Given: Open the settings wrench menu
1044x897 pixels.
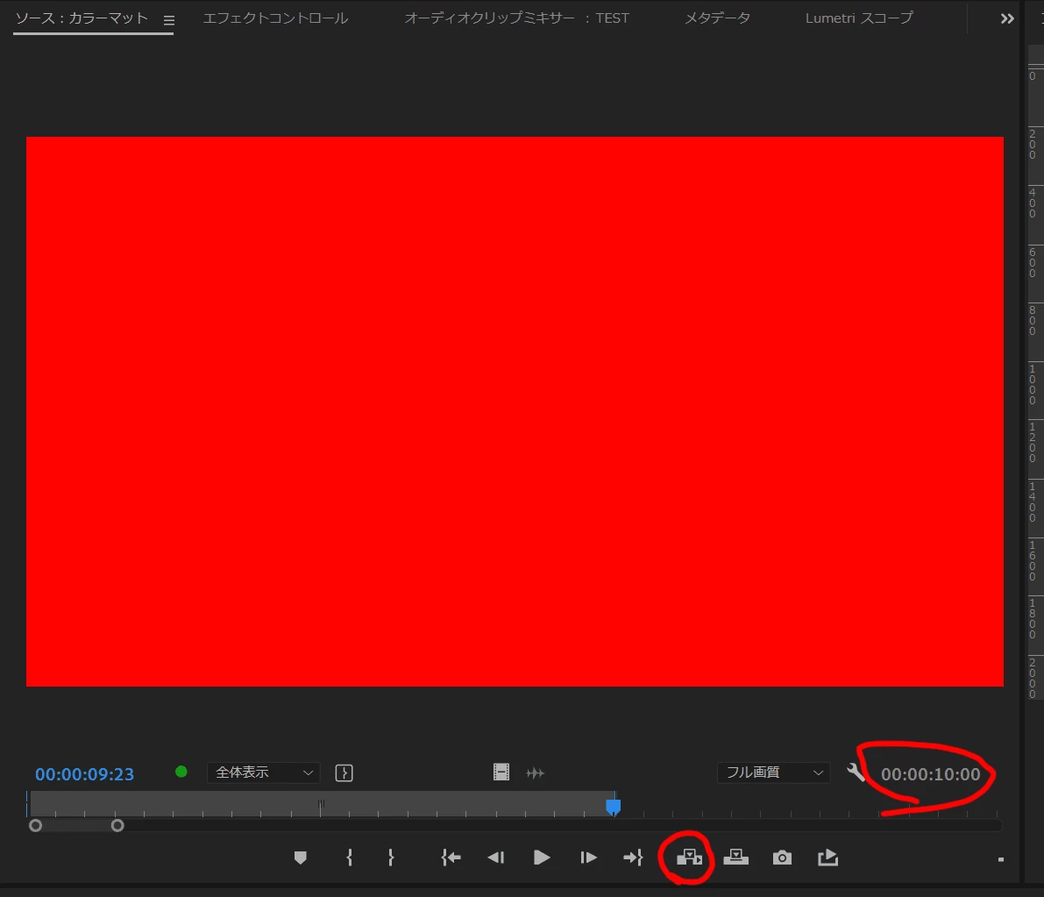Looking at the screenshot, I should [x=856, y=772].
